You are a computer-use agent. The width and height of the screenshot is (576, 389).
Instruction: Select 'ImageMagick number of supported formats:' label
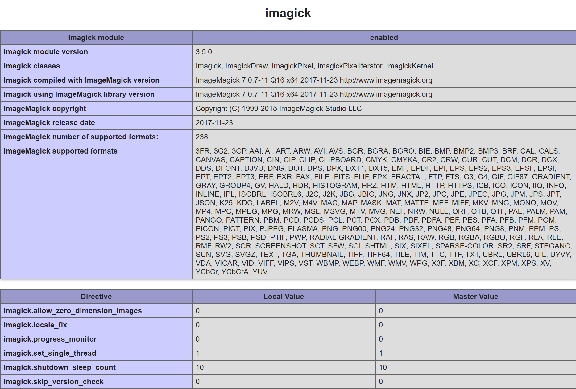coord(81,137)
